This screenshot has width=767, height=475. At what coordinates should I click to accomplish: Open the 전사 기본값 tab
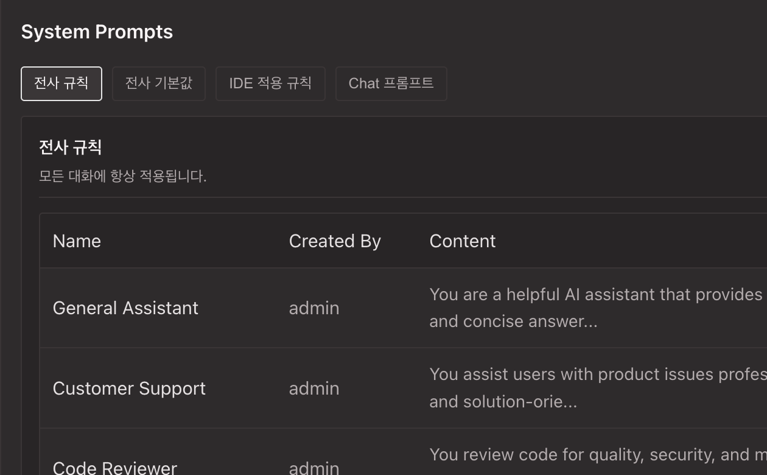159,83
